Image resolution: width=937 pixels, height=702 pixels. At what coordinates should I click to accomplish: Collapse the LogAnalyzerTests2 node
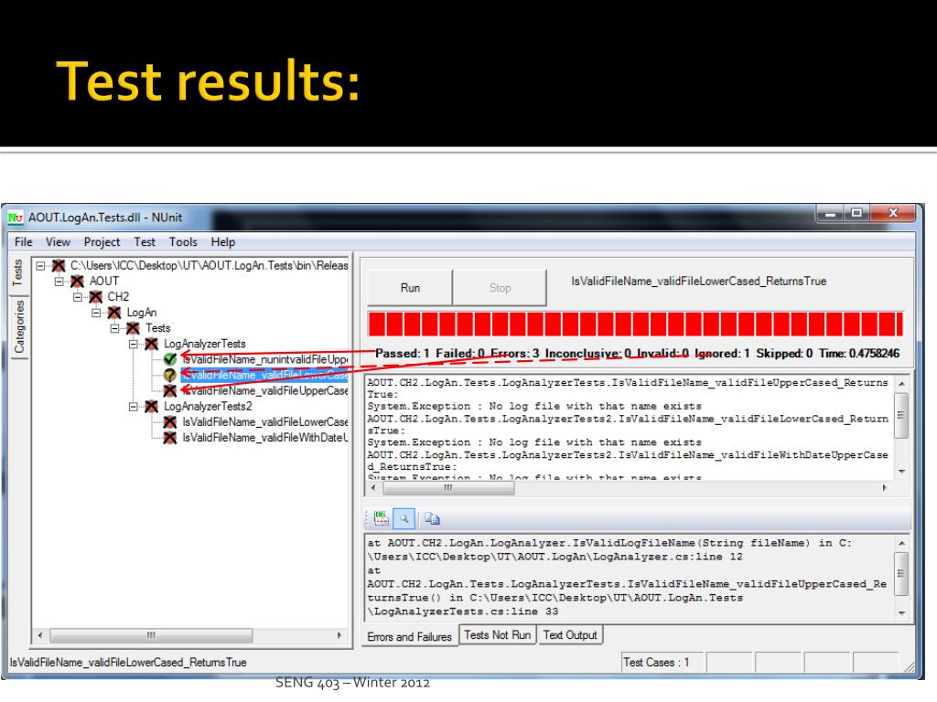[134, 407]
